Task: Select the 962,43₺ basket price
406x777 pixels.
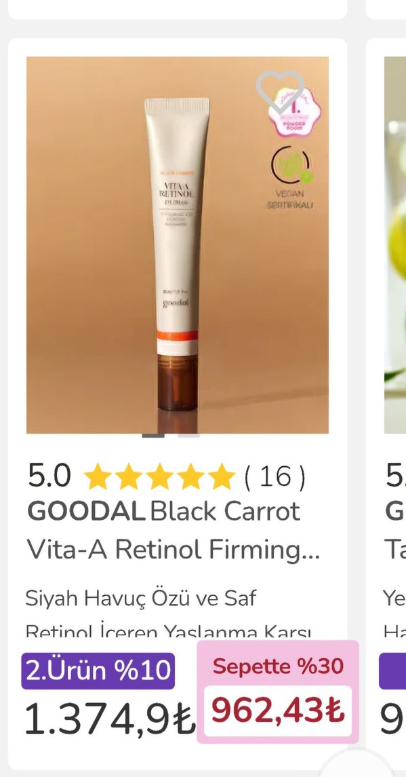Action: 278,710
